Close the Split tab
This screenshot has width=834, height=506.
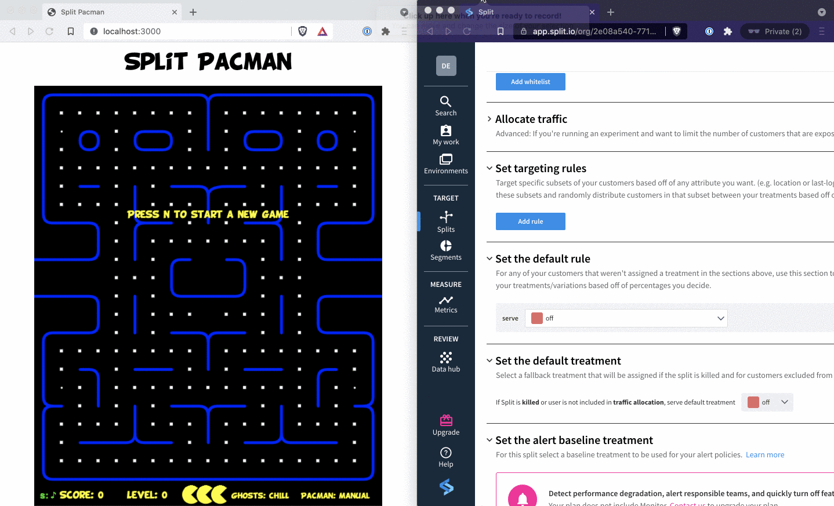[x=592, y=12]
